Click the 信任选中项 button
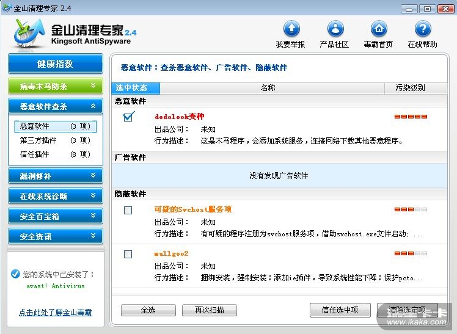This screenshot has height=334, width=457. [x=340, y=310]
